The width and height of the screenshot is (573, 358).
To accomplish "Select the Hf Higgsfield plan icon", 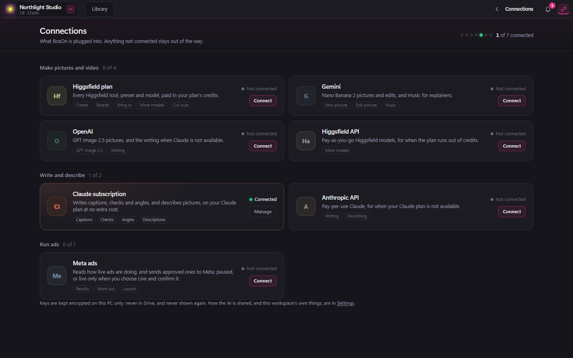I will tap(57, 96).
